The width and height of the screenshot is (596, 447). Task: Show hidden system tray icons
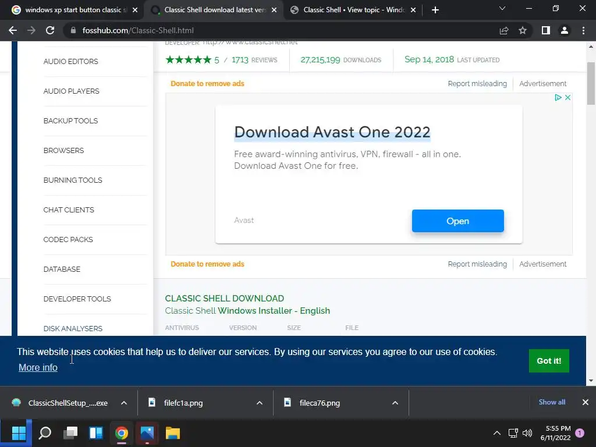tap(497, 432)
